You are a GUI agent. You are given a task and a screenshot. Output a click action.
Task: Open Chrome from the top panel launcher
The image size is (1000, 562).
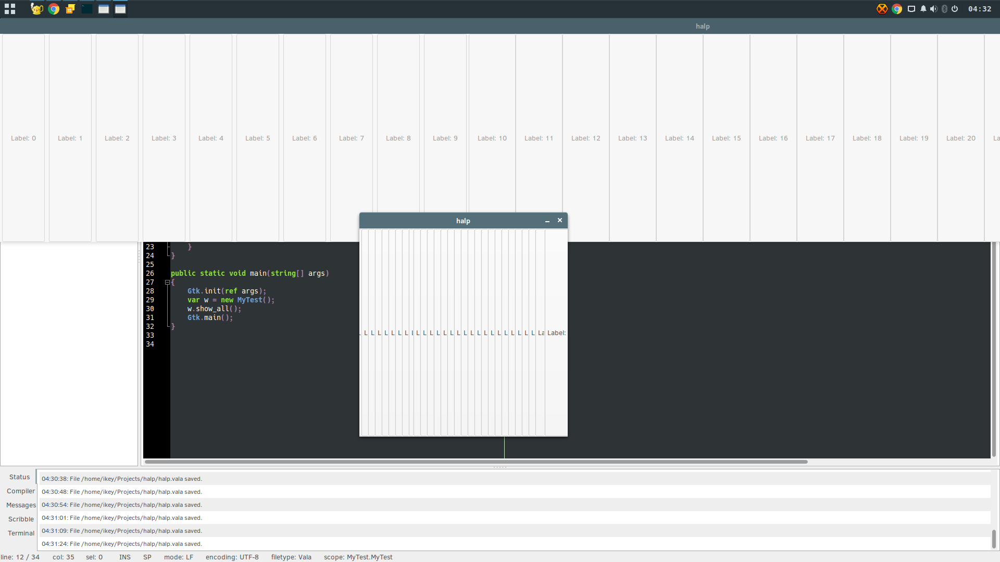(x=54, y=9)
